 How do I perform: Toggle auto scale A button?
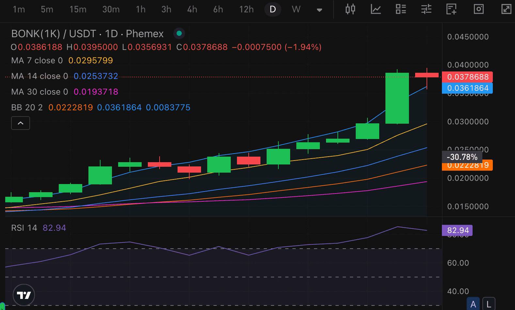[473, 304]
